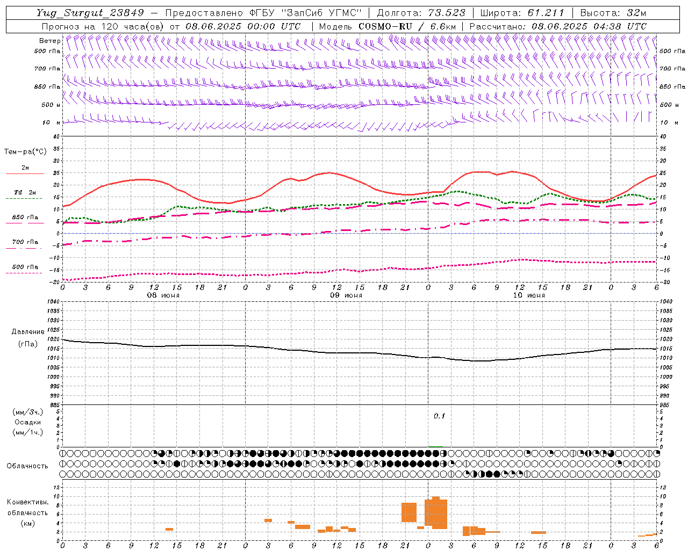The image size is (688, 550).
Task: Click the Осадки panel label
Action: click(x=28, y=422)
